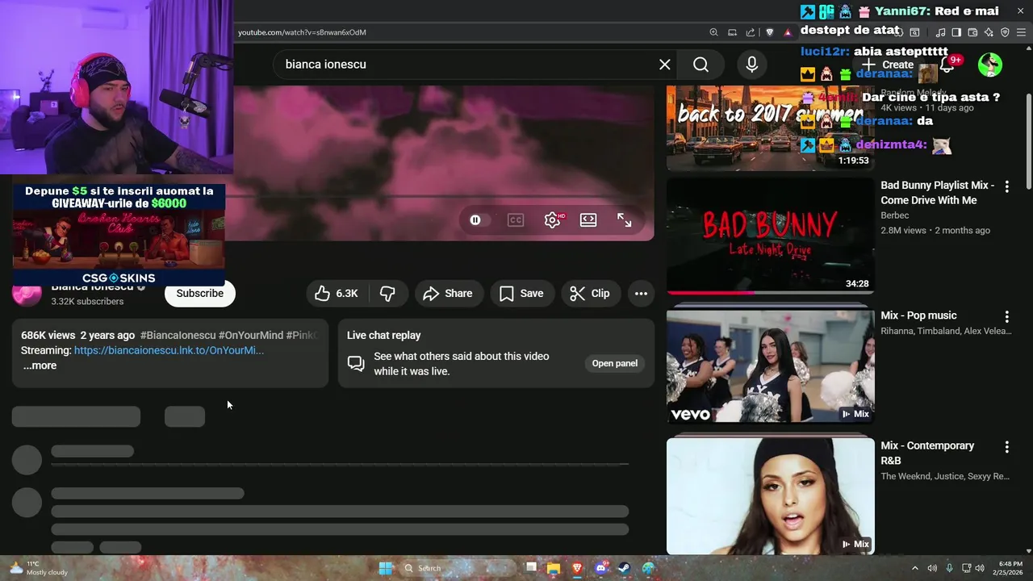The width and height of the screenshot is (1033, 581).
Task: Expand the description with ...more
Action: [40, 366]
